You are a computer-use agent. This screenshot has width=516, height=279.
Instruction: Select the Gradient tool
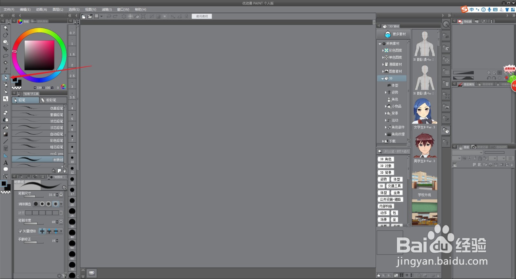[x=5, y=134]
